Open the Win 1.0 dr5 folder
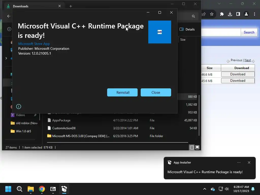Screen dimensions: 260x195 click(x=23, y=131)
